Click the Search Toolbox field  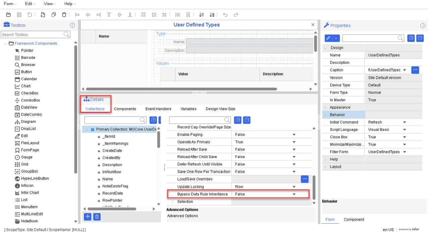(35, 34)
